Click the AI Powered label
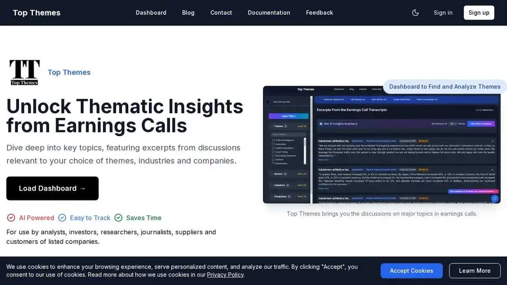 coord(36,218)
